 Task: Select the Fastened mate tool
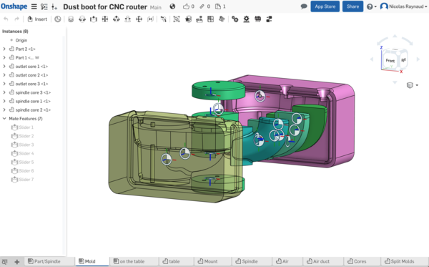pos(71,19)
